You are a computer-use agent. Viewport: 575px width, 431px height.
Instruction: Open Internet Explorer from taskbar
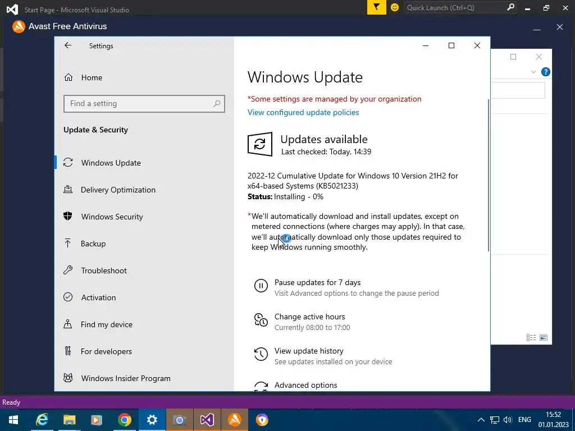coord(42,420)
